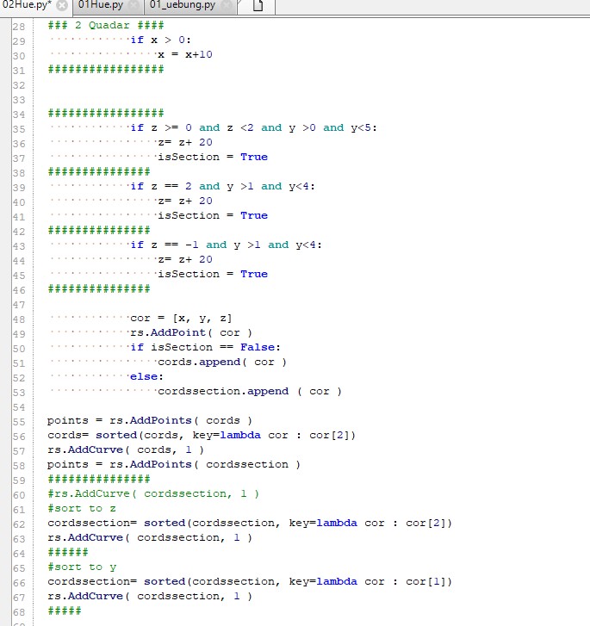Click the sorted line using 'cor[1]' on line 66
The width and height of the screenshot is (590, 626).
point(250,582)
